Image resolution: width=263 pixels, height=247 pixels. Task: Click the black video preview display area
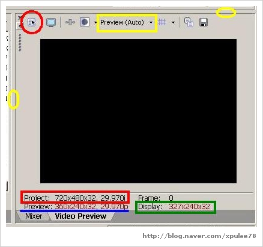point(138,111)
